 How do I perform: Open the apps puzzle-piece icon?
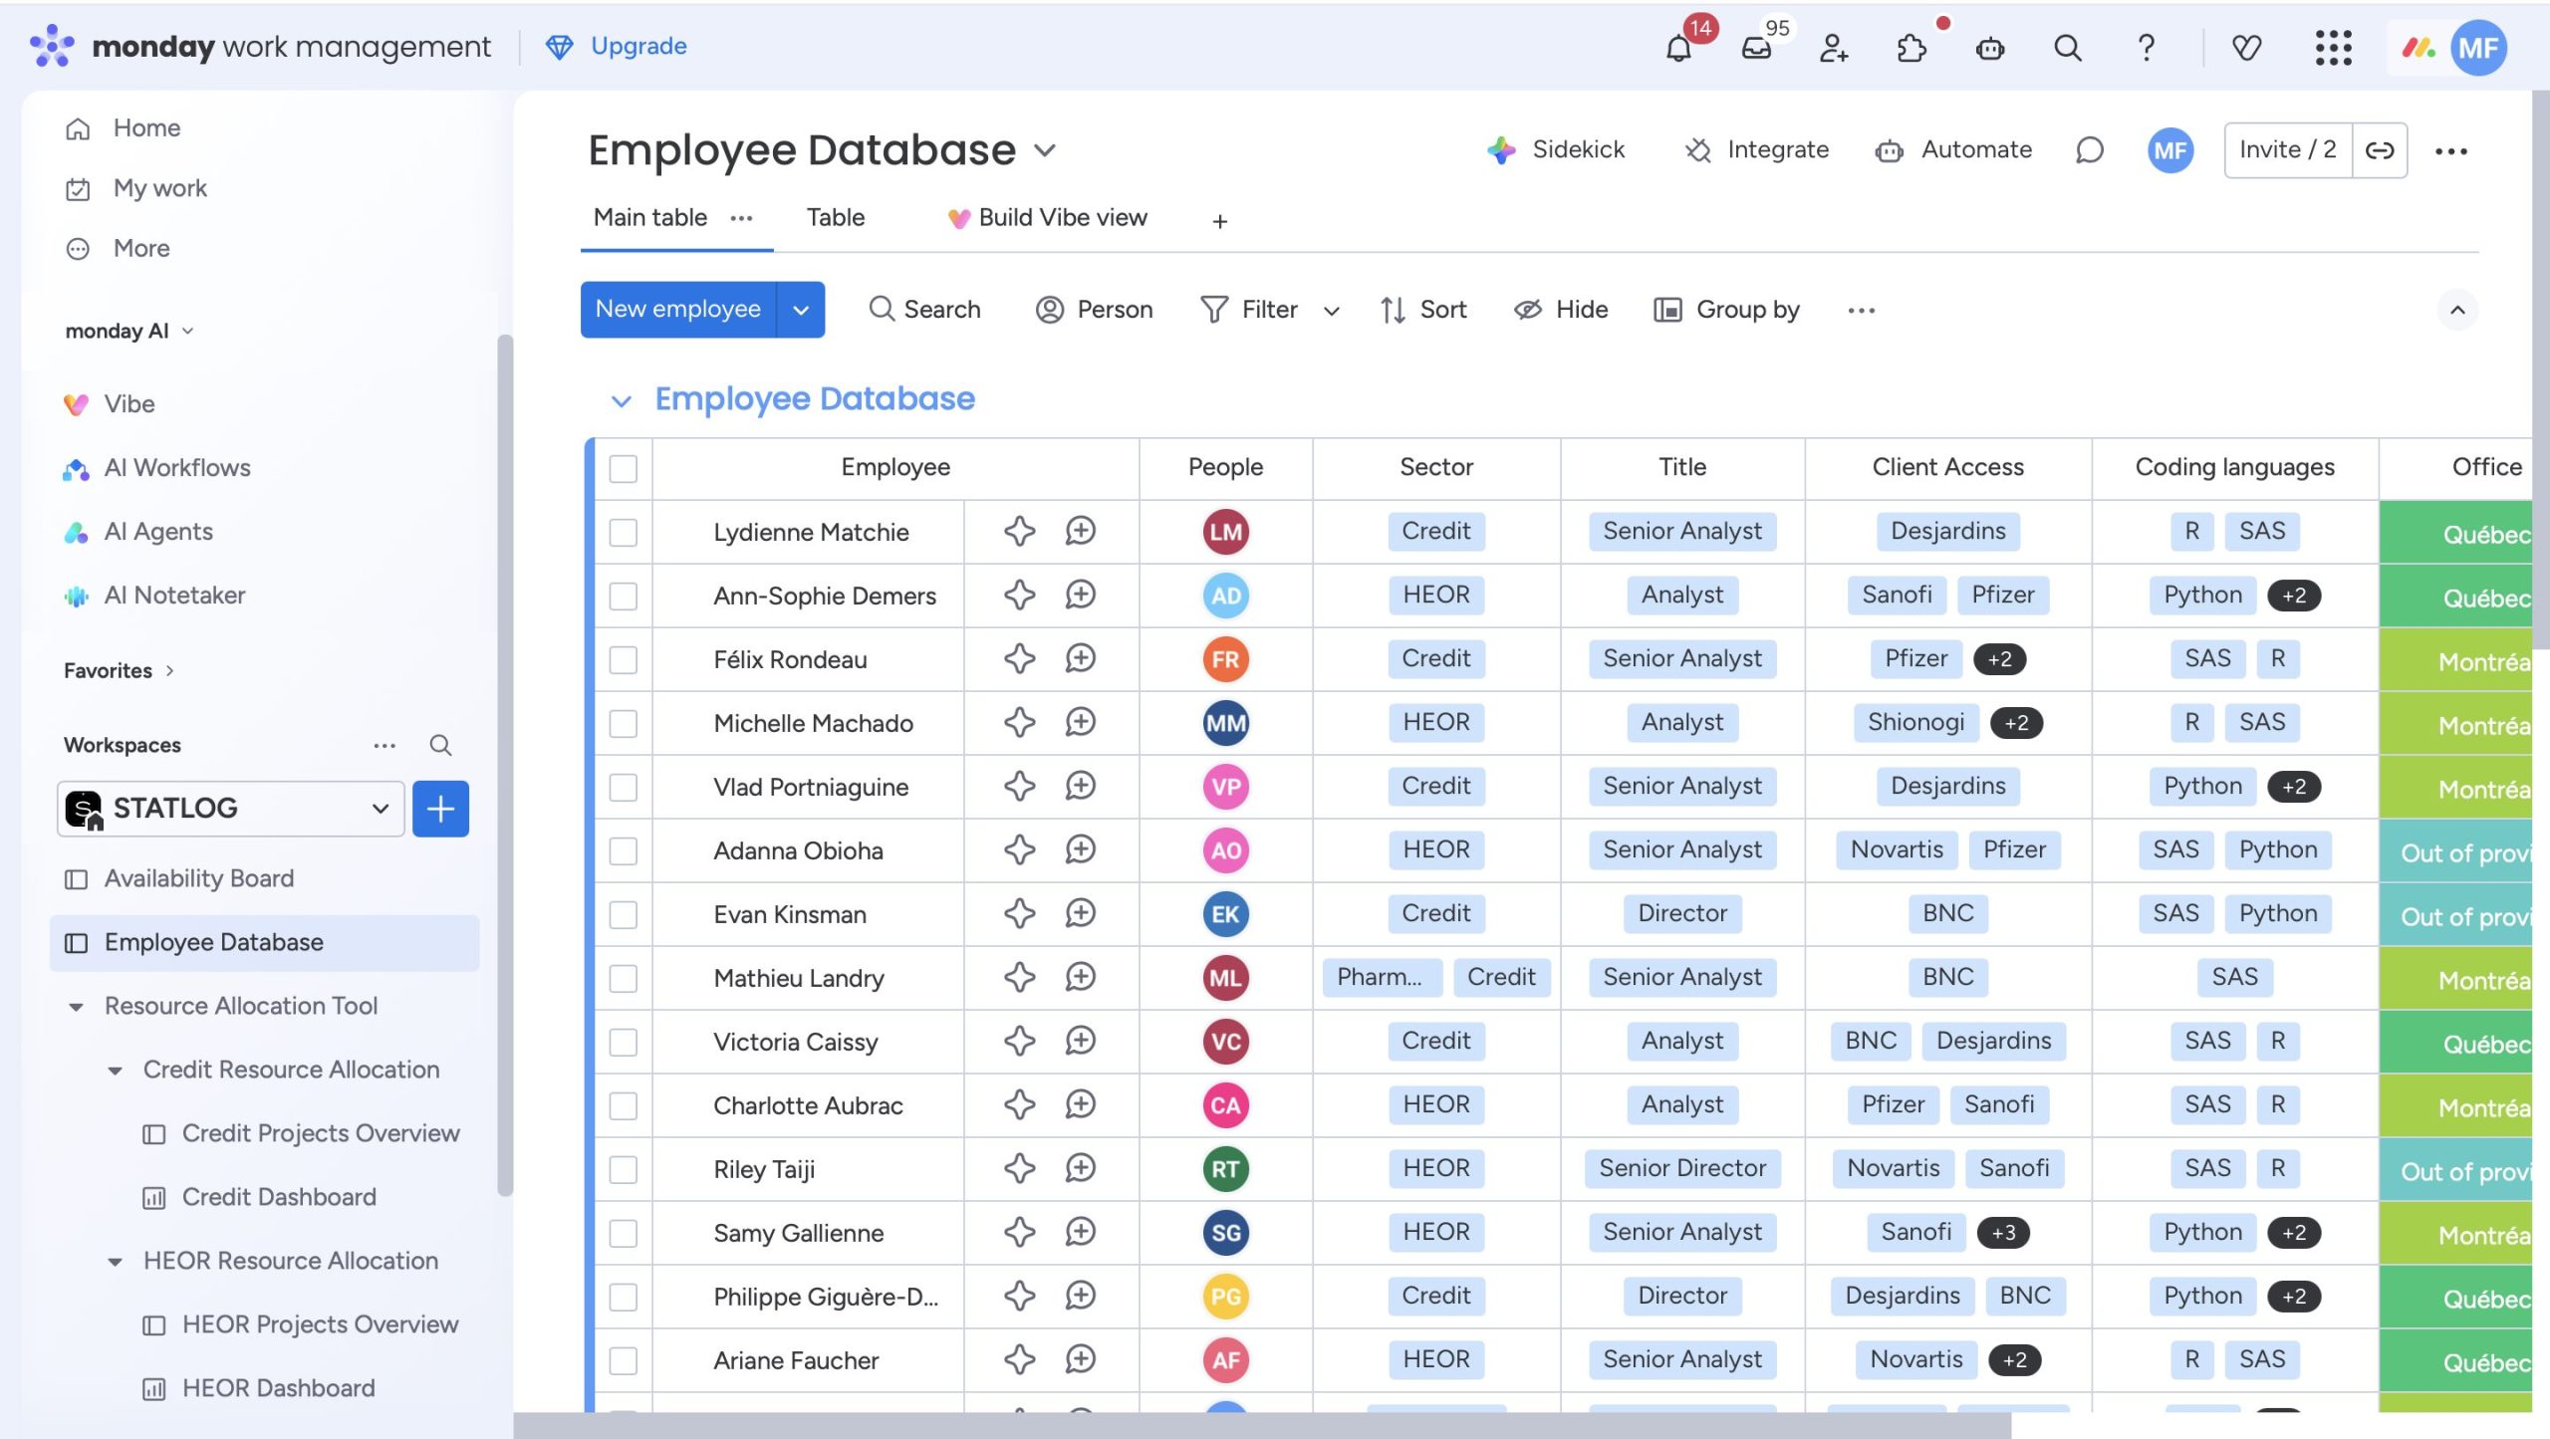point(1912,48)
